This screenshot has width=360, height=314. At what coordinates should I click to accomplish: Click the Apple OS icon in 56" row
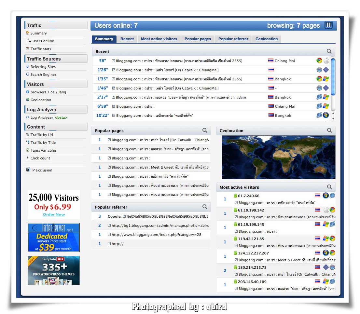coord(326,61)
